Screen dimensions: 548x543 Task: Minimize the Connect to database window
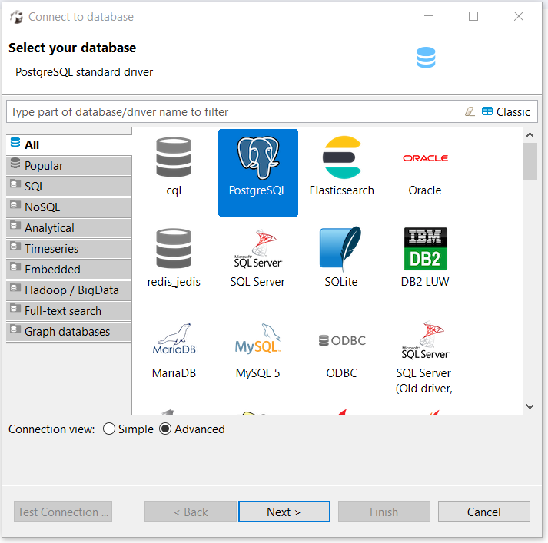click(429, 16)
